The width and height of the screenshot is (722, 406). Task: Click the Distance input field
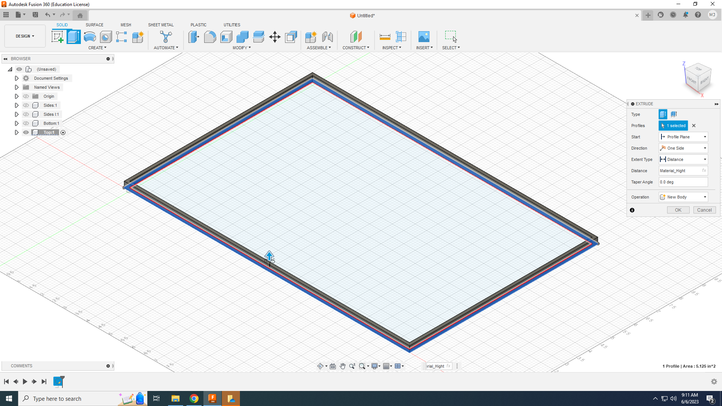(683, 171)
